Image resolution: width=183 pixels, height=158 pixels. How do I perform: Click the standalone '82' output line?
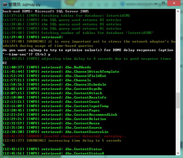click(x=5, y=63)
